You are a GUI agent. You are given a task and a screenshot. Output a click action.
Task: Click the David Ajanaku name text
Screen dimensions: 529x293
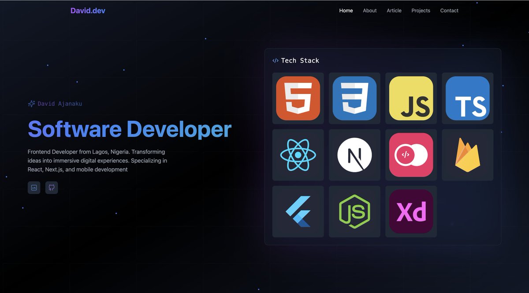point(60,104)
